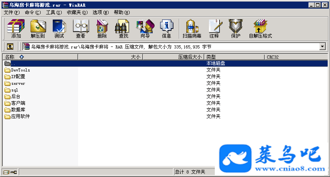Click the 保护 (Protect) shield icon

click(235, 29)
